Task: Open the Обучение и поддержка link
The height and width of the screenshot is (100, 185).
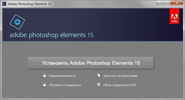Action: click(x=65, y=85)
